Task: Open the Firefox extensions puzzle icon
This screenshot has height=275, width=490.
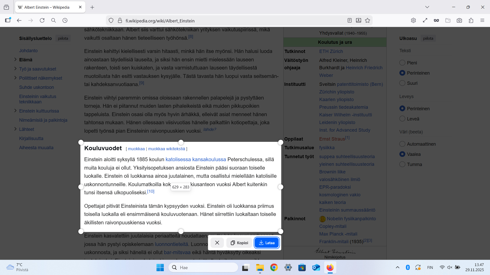Action: (471, 21)
